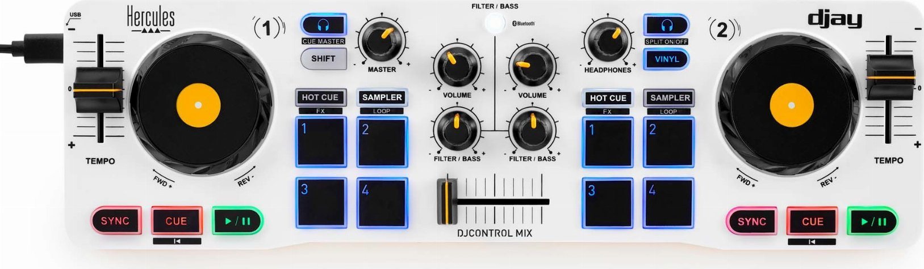The width and height of the screenshot is (924, 269).
Task: Tap deck 1 pad 2
Action: coord(382,142)
